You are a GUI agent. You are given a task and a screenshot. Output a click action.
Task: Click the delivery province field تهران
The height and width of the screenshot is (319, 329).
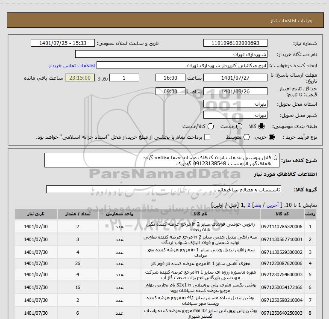pos(235,104)
